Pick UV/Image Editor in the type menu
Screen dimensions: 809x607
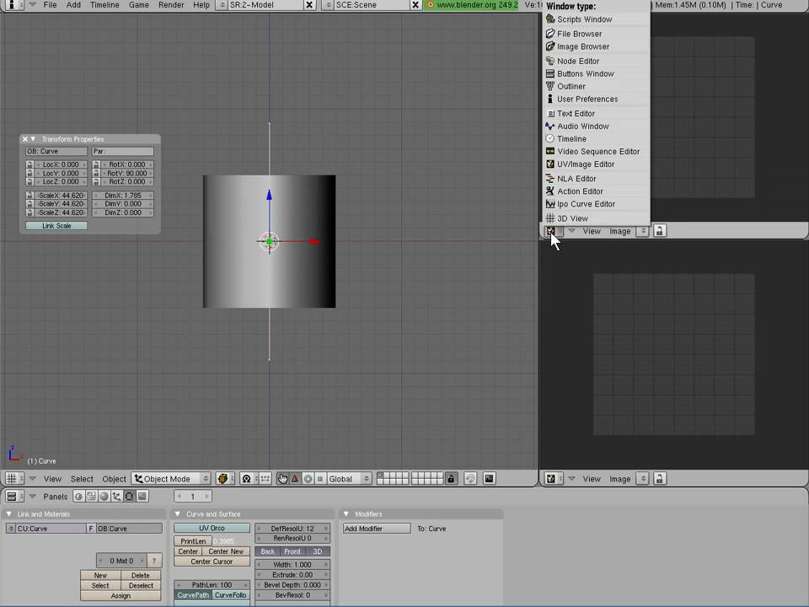(597, 164)
